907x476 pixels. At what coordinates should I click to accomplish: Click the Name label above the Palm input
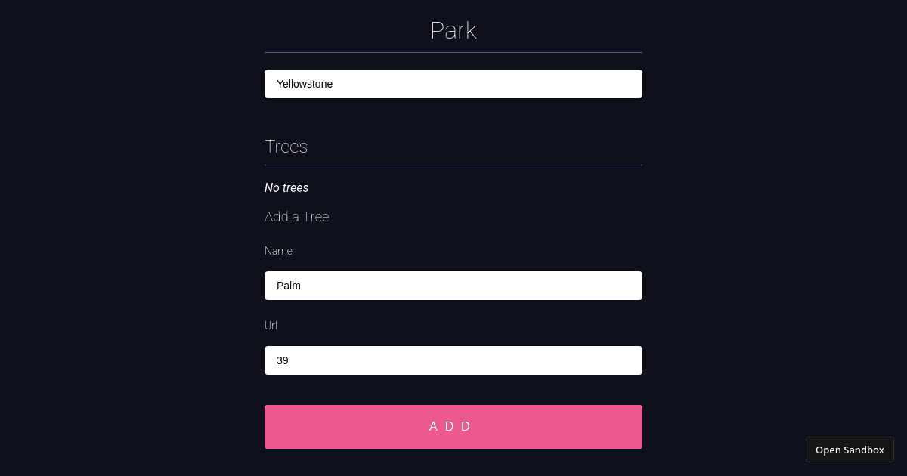click(278, 251)
